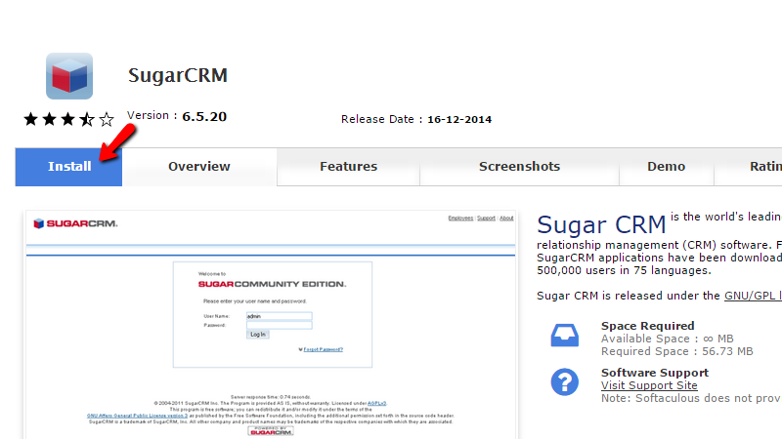Open the Demo tab
The height and width of the screenshot is (439, 782).
(667, 167)
